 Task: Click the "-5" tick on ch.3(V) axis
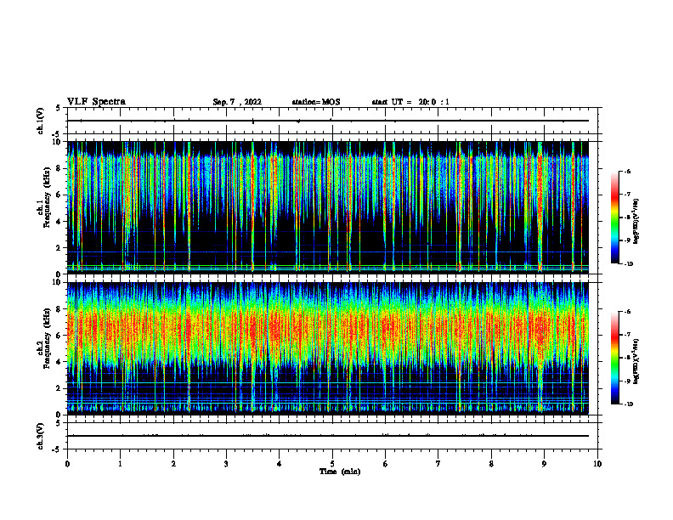click(57, 449)
